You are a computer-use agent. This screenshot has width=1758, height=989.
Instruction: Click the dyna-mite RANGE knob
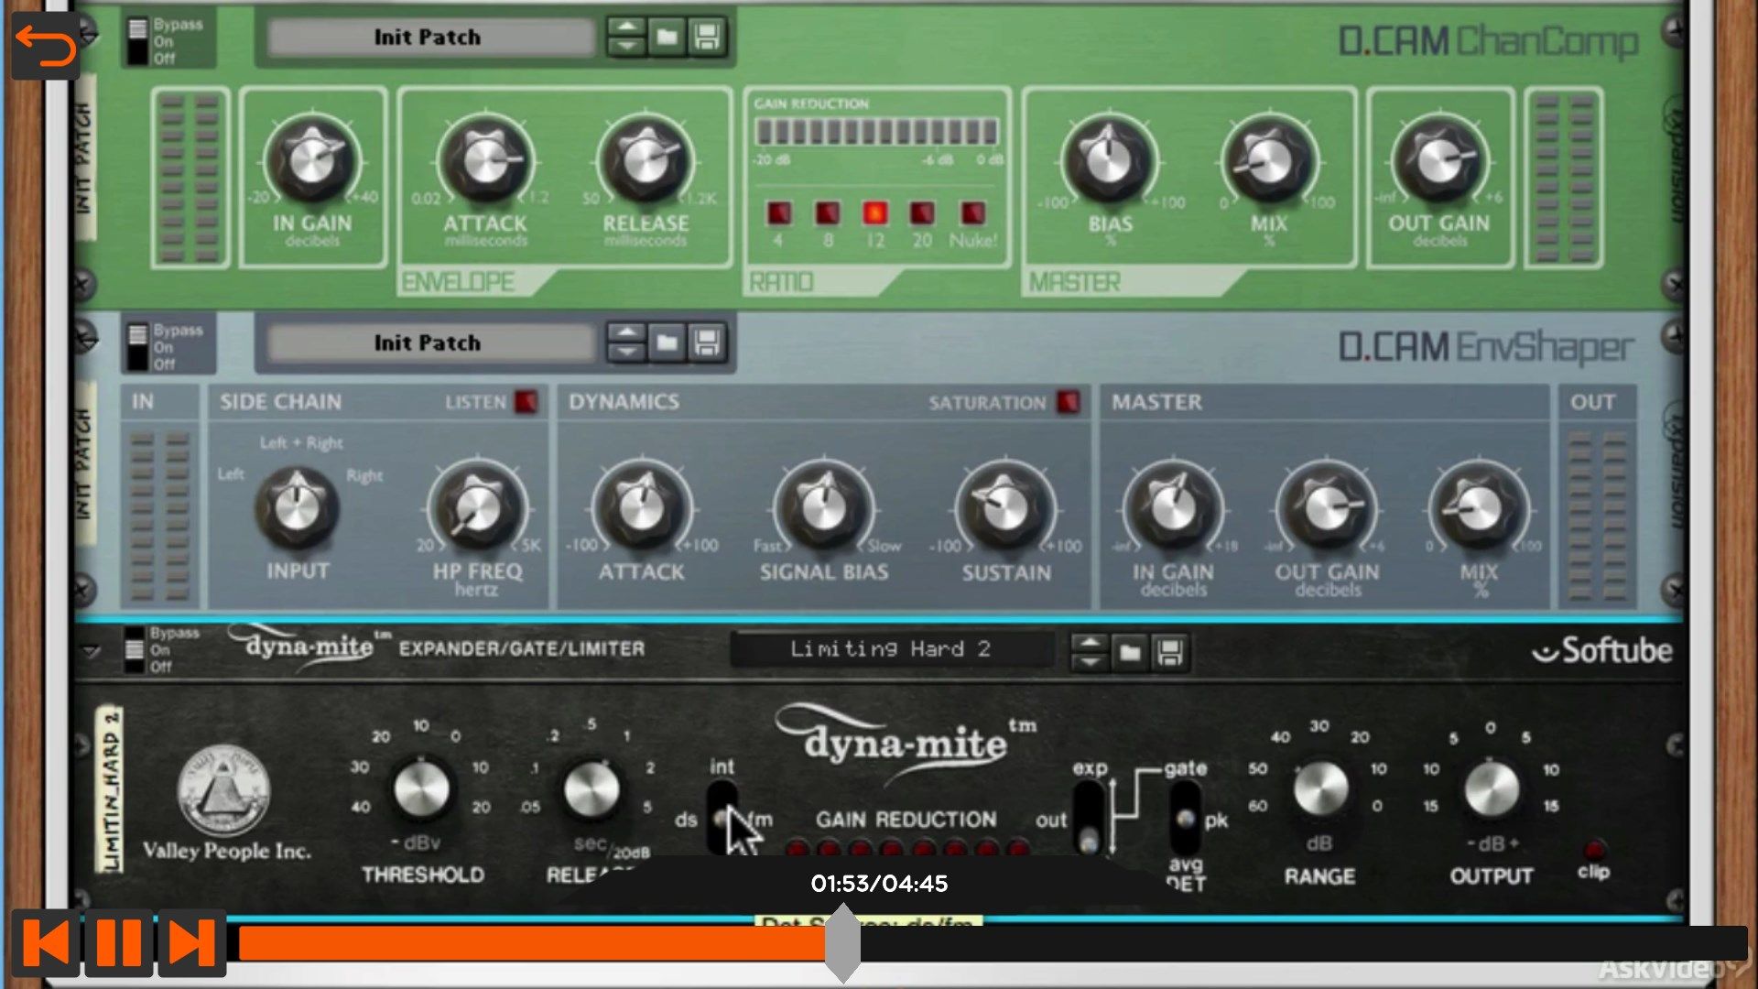1320,788
